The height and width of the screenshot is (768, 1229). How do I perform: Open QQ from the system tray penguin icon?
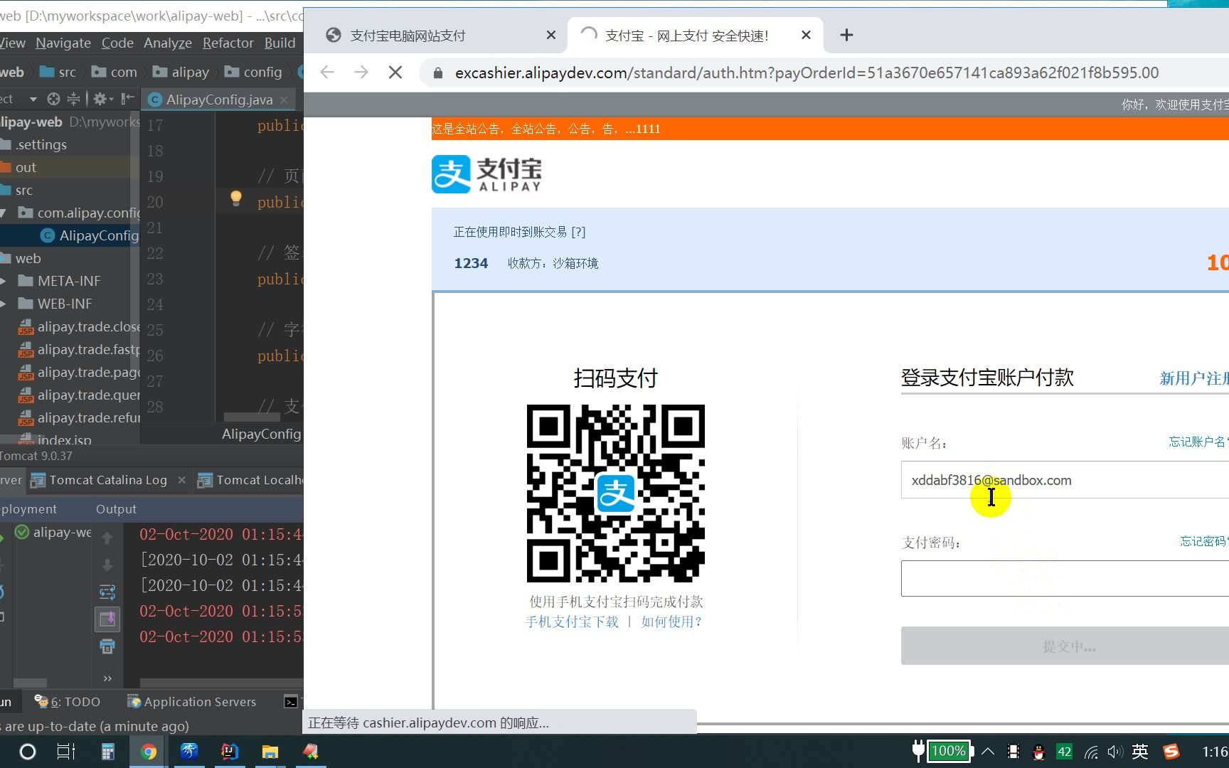click(x=1038, y=750)
